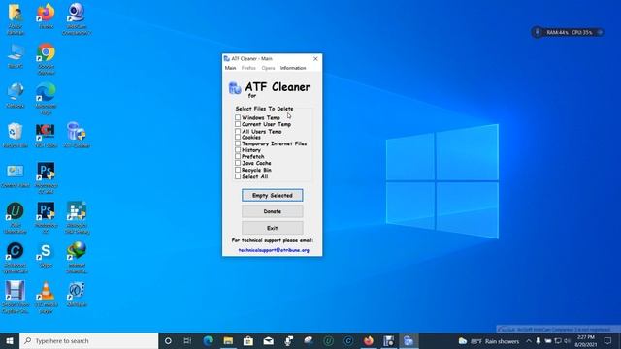621x349 pixels.
Task: Select the IObit Uninstaller desktop shortcut
Action: 16,217
